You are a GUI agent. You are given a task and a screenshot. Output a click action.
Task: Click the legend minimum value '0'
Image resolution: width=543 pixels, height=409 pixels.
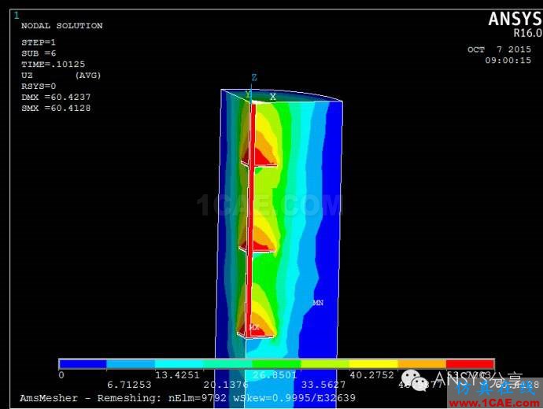tap(61, 375)
